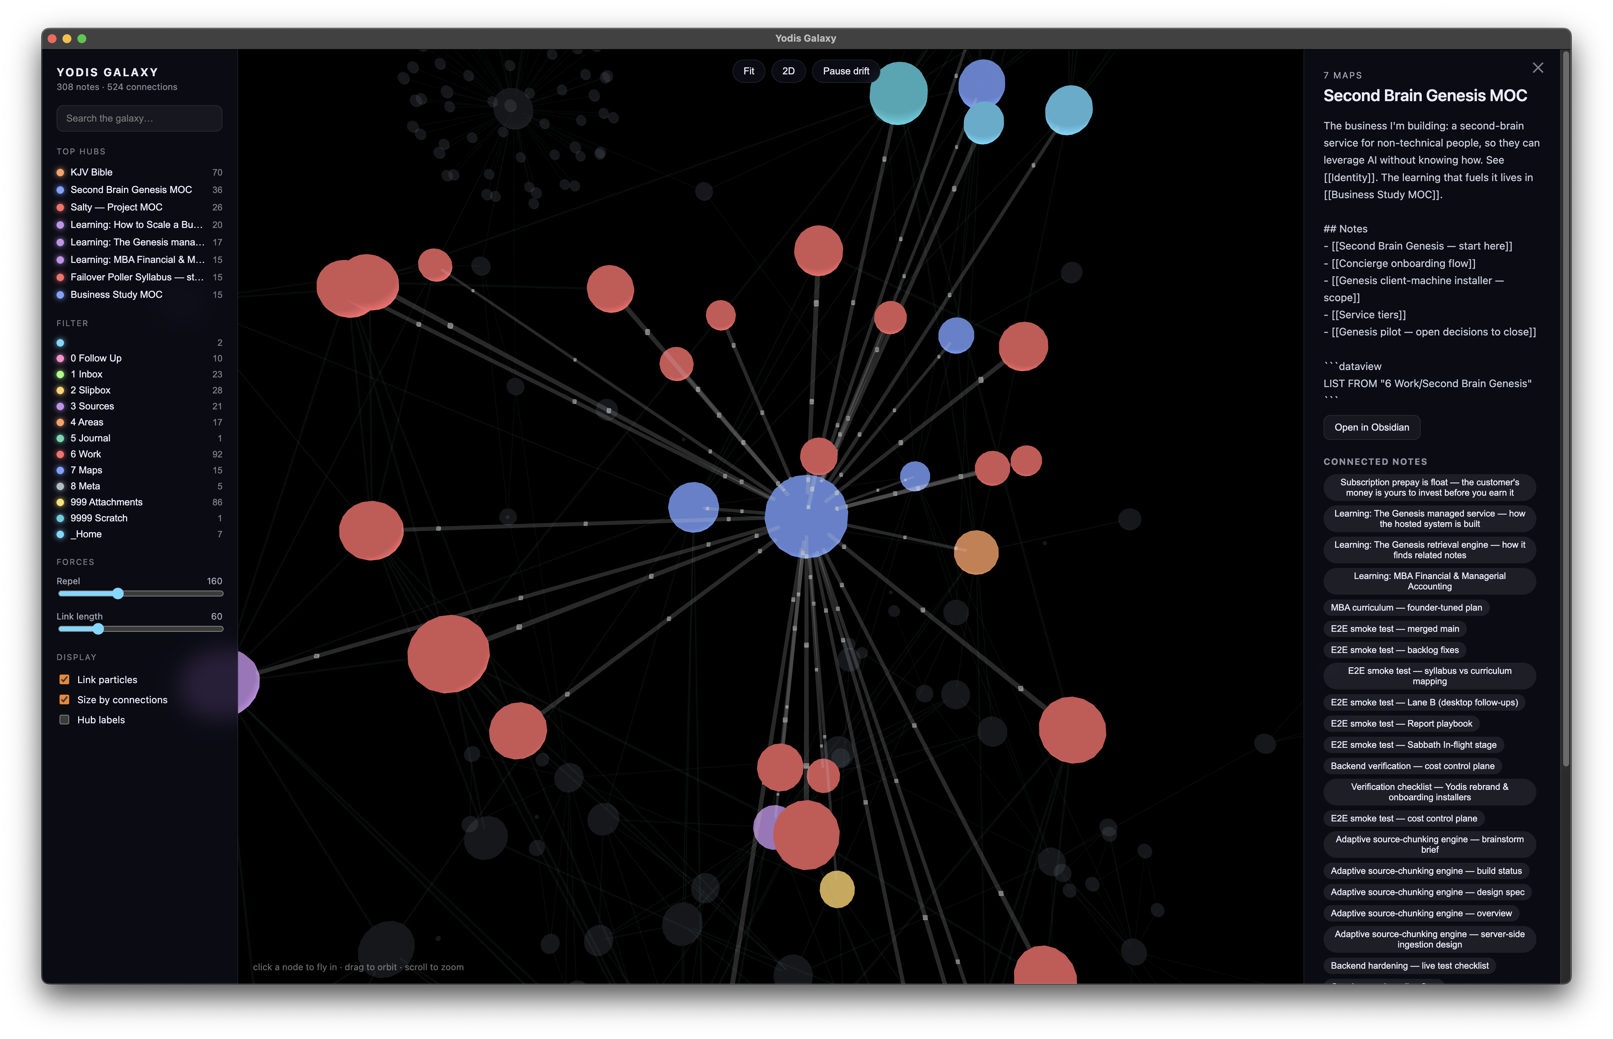Close the note detail panel
This screenshot has width=1613, height=1039.
[x=1537, y=67]
